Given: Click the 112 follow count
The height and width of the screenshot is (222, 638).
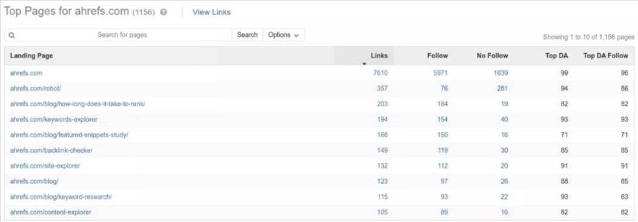Looking at the screenshot, I should tap(442, 166).
